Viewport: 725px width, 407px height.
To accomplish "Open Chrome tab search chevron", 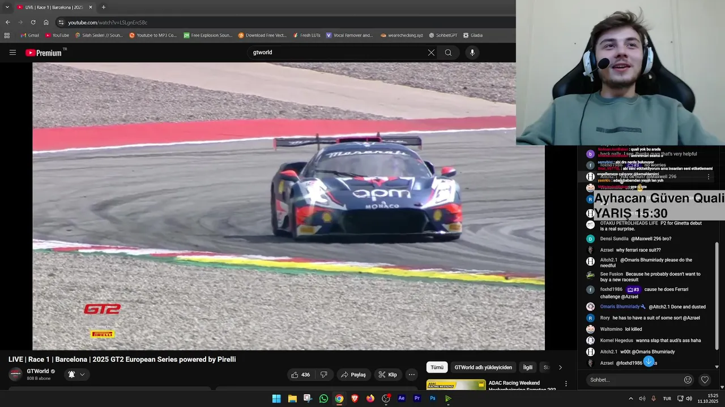I will [7, 7].
